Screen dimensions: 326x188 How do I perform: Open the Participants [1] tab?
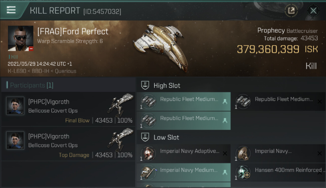point(31,85)
